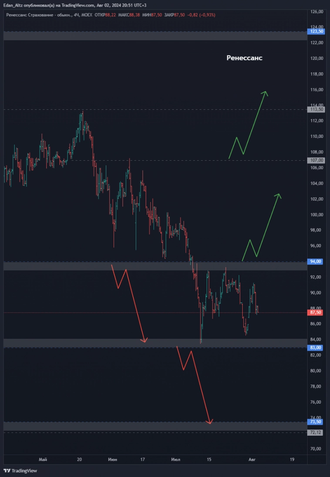Screen dimensions: 330x477
Task: Click the 96,00 price axis tick
Action: pos(317,246)
